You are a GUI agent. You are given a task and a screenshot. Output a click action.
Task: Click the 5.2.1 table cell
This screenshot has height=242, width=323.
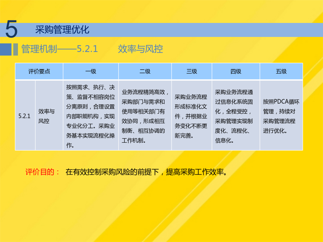tap(25, 115)
